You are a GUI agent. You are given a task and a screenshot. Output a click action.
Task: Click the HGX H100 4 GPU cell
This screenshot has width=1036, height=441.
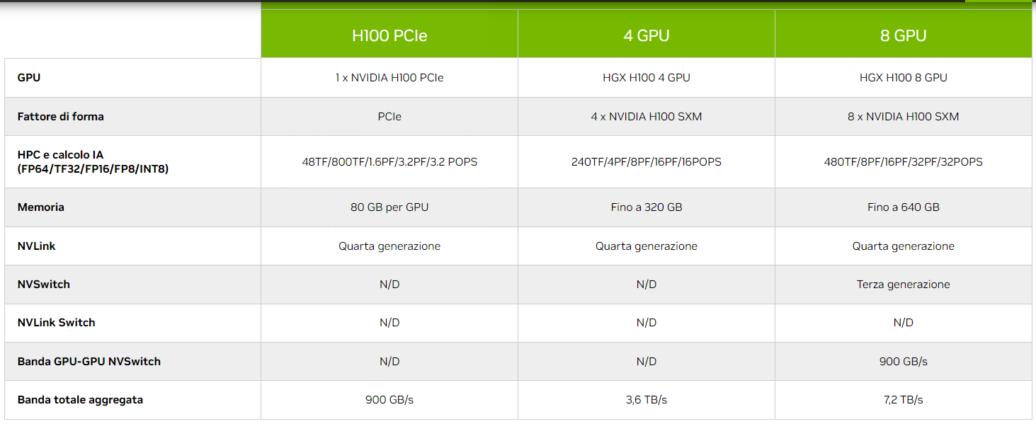647,78
